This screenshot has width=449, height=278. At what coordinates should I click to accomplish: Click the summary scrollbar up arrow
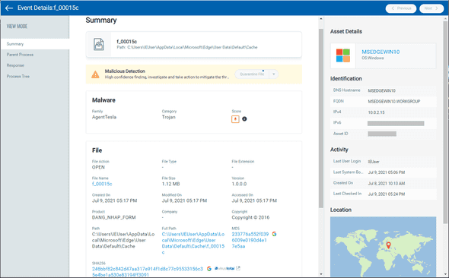coord(320,19)
